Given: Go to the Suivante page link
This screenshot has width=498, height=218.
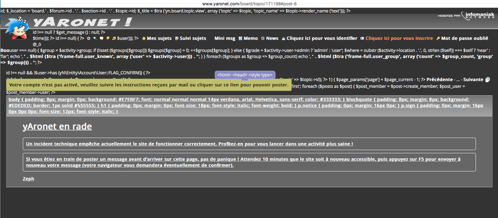Looking at the screenshot, I should click(473, 80).
